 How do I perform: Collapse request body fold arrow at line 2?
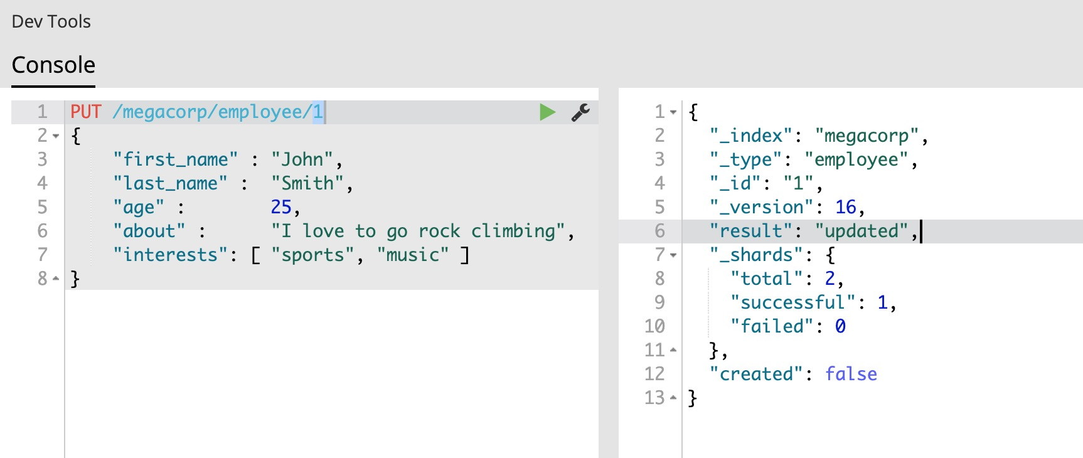point(56,136)
